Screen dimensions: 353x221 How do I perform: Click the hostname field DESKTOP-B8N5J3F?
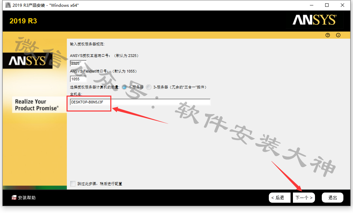pyautogui.click(x=140, y=102)
